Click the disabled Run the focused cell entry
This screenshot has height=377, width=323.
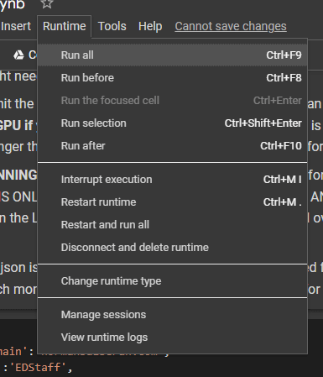click(x=173, y=101)
